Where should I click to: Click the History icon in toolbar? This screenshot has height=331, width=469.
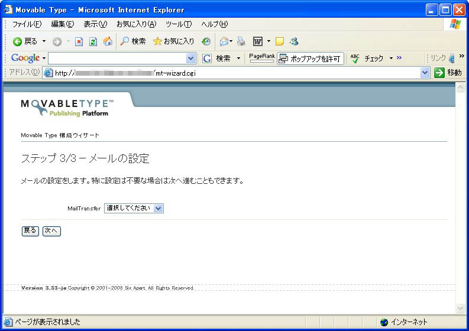pos(206,41)
